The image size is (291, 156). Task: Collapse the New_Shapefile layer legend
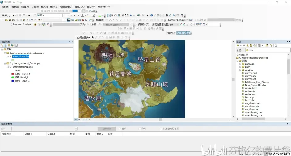pyautogui.click(x=8, y=57)
